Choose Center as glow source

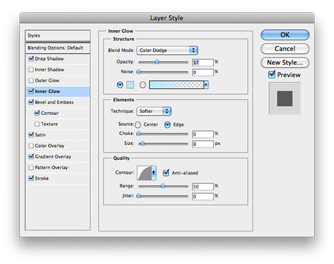point(138,125)
